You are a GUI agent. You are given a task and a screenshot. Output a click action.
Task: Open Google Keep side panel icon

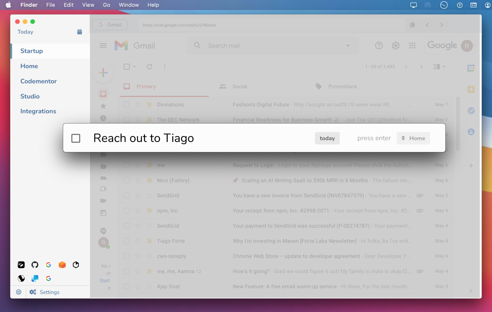click(x=471, y=89)
